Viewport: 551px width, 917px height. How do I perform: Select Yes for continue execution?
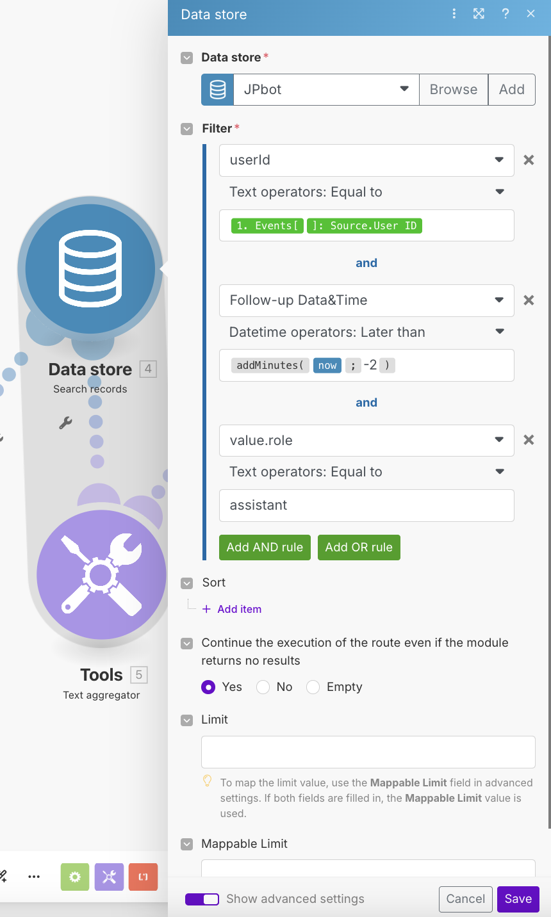(x=208, y=687)
